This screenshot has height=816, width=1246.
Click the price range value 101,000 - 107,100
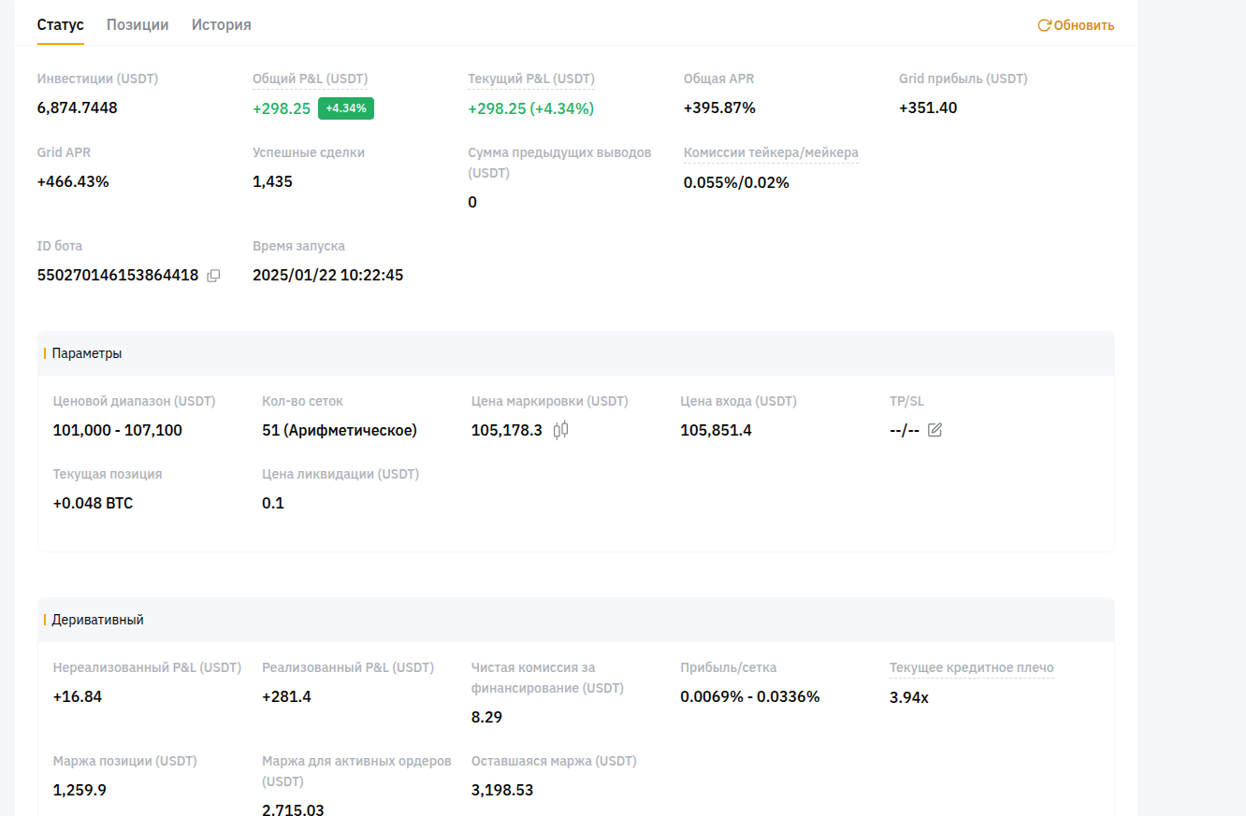click(118, 431)
